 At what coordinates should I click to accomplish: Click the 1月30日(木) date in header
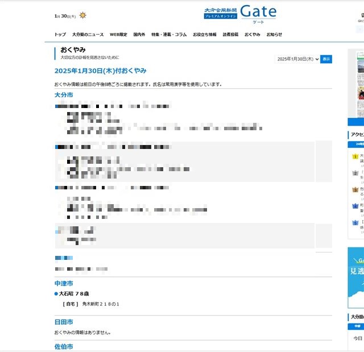click(x=65, y=16)
